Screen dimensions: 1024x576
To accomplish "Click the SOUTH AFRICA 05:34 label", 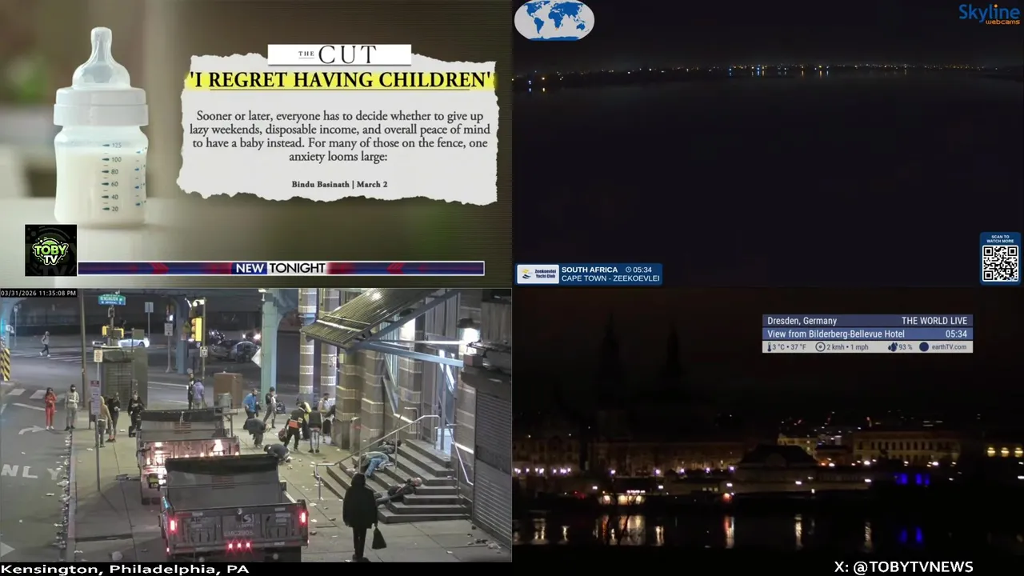I will point(606,270).
